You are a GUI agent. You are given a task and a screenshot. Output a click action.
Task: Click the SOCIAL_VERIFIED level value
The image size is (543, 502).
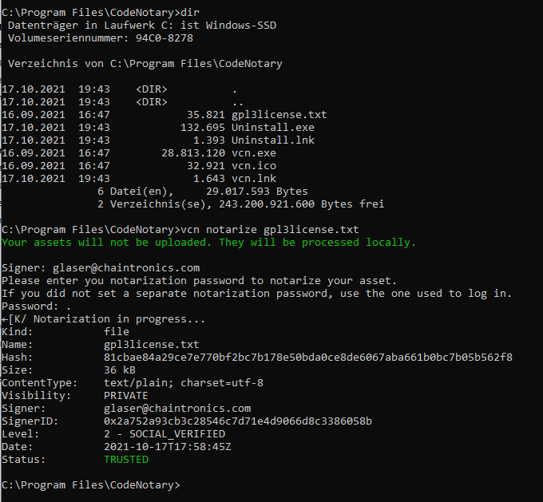click(164, 433)
